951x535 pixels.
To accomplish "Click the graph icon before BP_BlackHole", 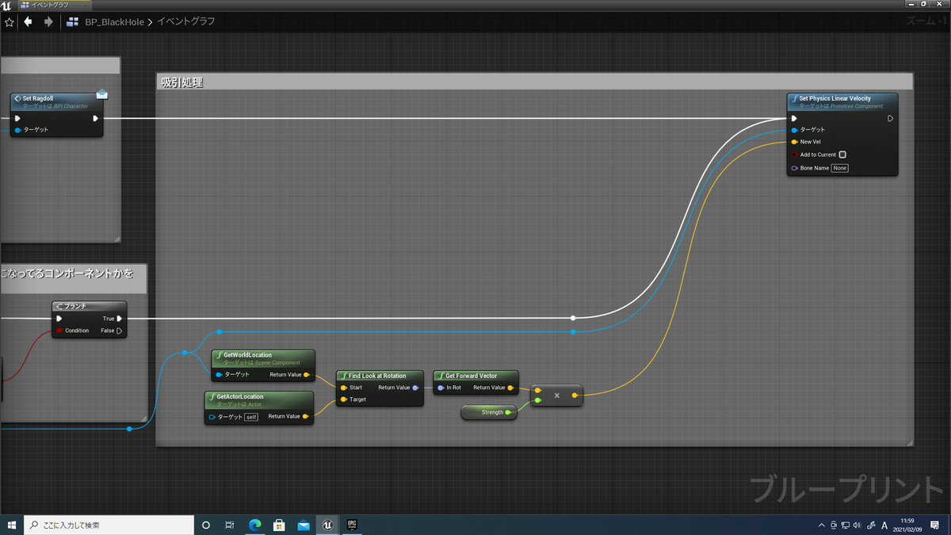I will (73, 22).
